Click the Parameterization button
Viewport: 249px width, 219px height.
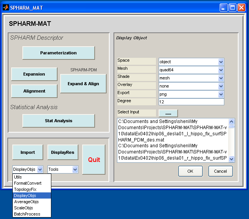point(59,53)
